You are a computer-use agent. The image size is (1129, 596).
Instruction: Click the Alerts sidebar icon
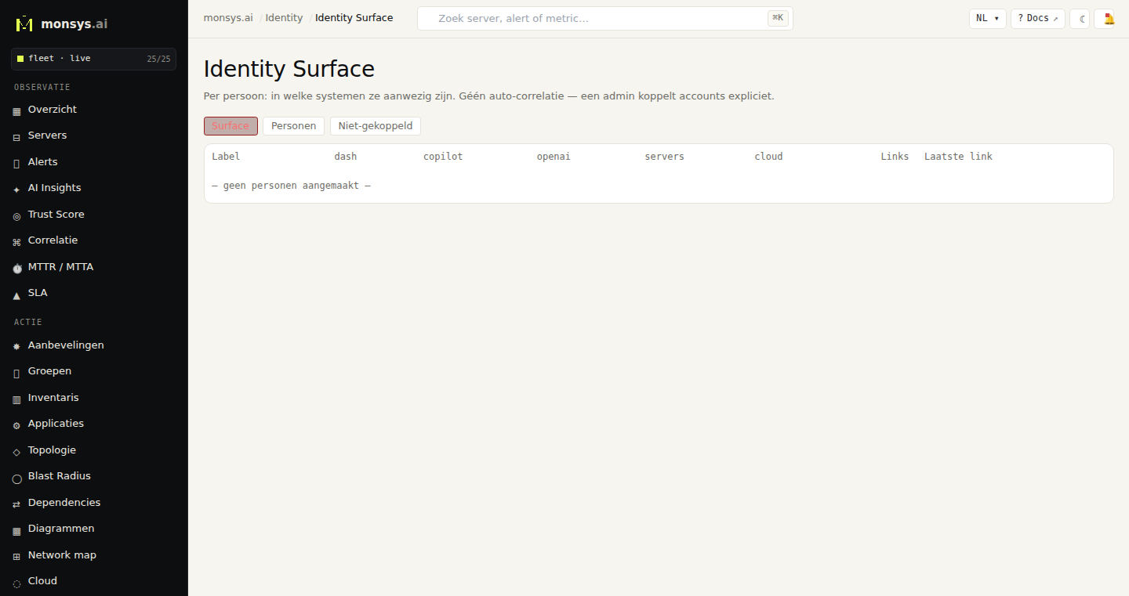click(16, 163)
